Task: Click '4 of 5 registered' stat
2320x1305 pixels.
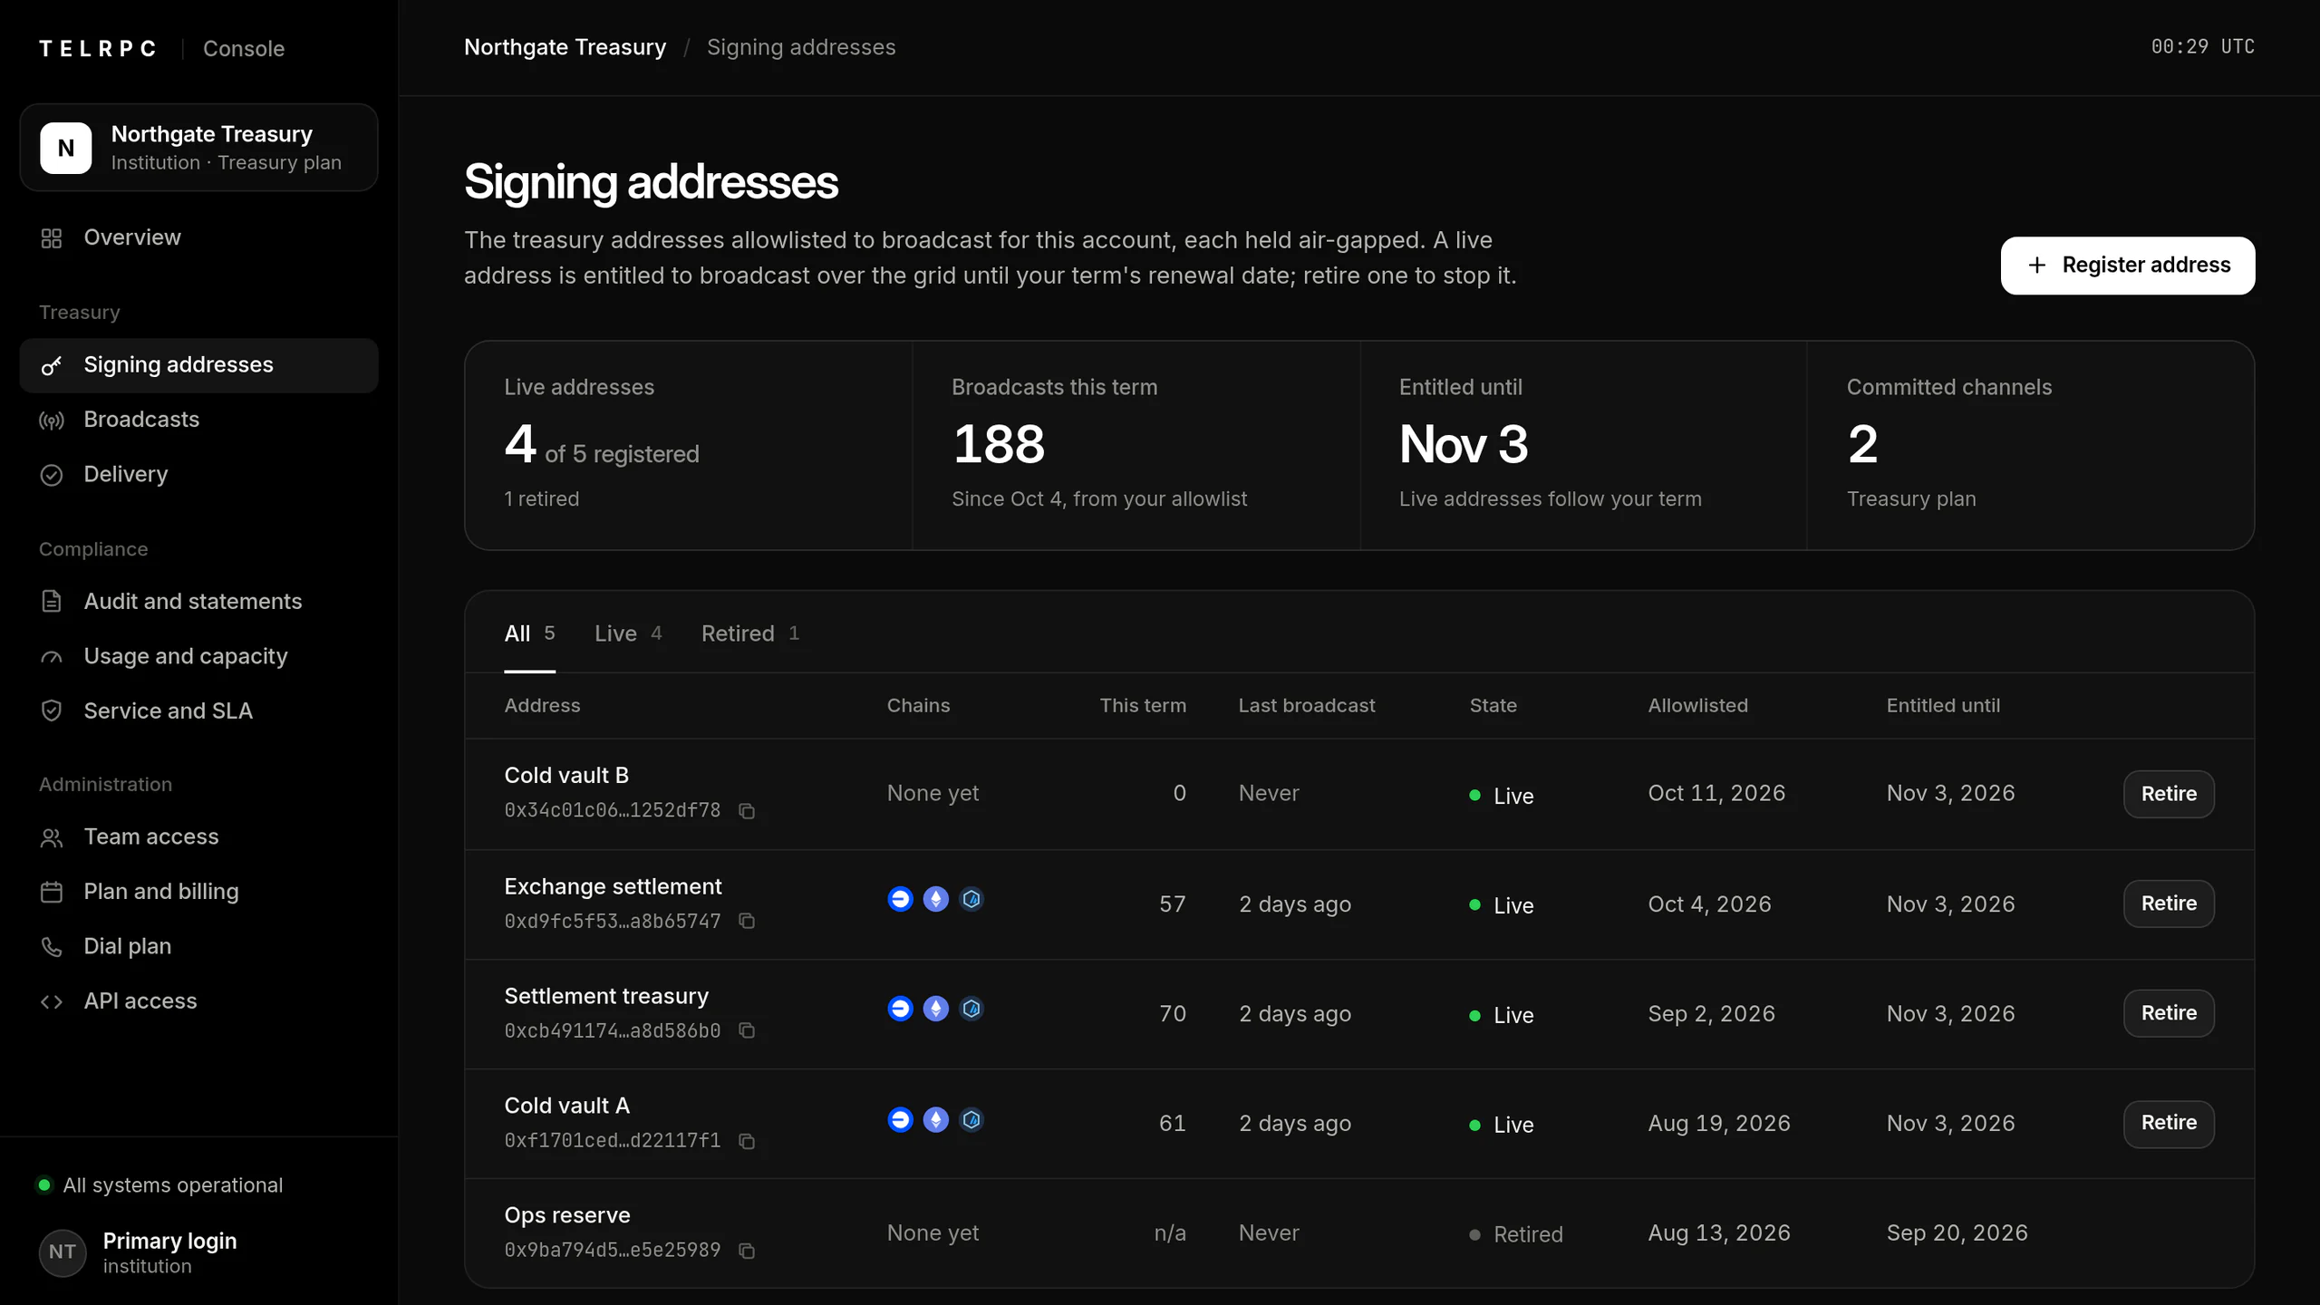Action: tap(602, 446)
